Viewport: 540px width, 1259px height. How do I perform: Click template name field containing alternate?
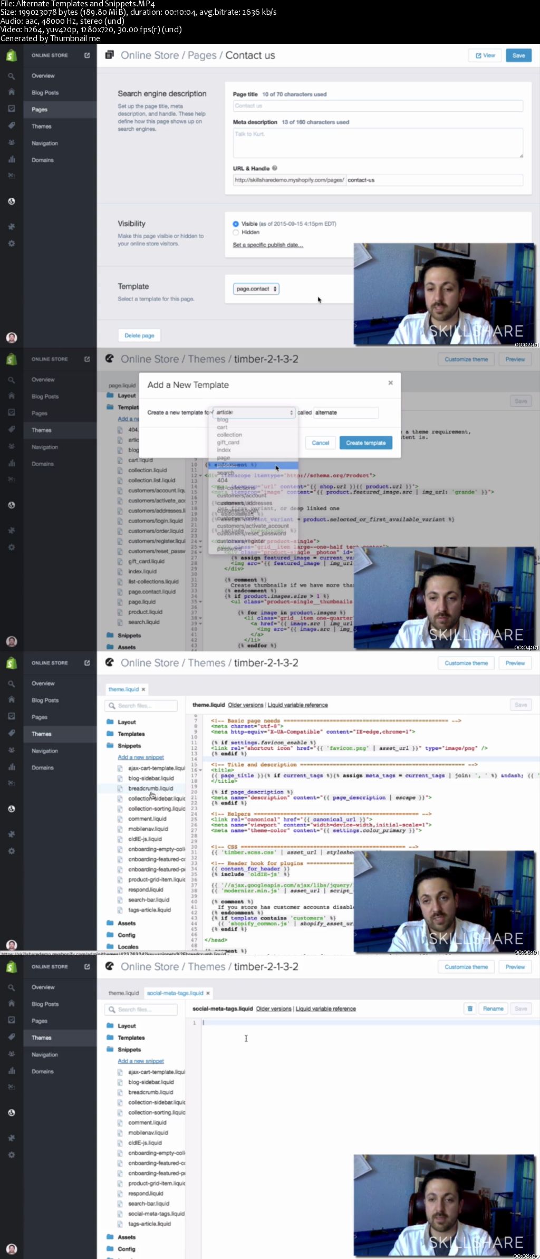tap(346, 412)
